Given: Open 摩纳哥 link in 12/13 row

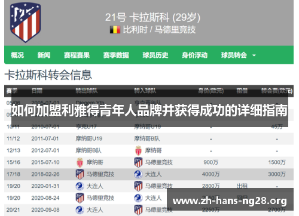Looking at the screenshot, I should 153,150.
